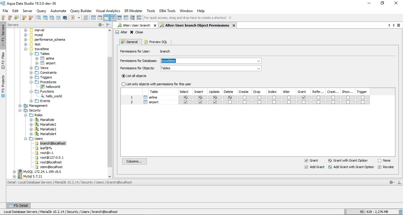Select branch@localhost user in tree

tap(53, 143)
